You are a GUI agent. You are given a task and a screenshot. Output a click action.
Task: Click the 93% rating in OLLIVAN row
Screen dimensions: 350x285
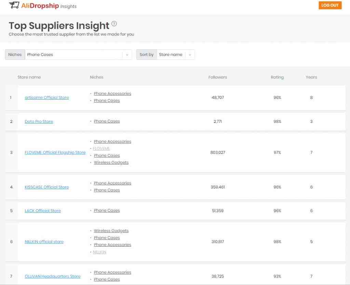tap(277, 276)
